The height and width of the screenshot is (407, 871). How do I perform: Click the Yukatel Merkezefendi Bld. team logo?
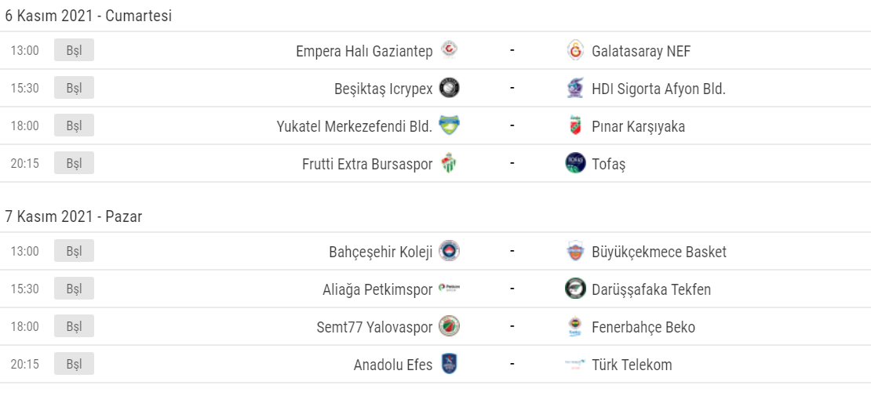tap(449, 125)
